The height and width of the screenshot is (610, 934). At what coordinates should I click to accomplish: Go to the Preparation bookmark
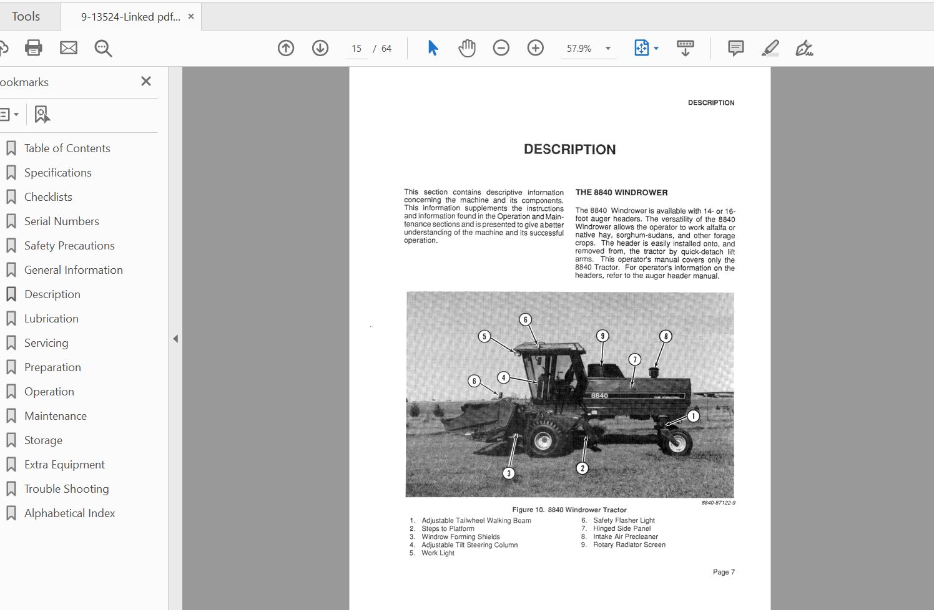pos(52,367)
